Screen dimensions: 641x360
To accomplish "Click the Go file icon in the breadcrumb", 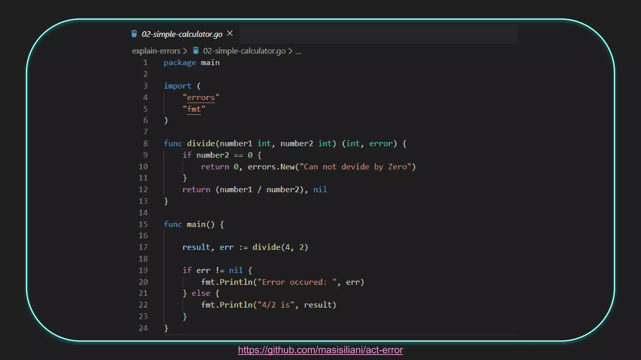I will coord(196,50).
